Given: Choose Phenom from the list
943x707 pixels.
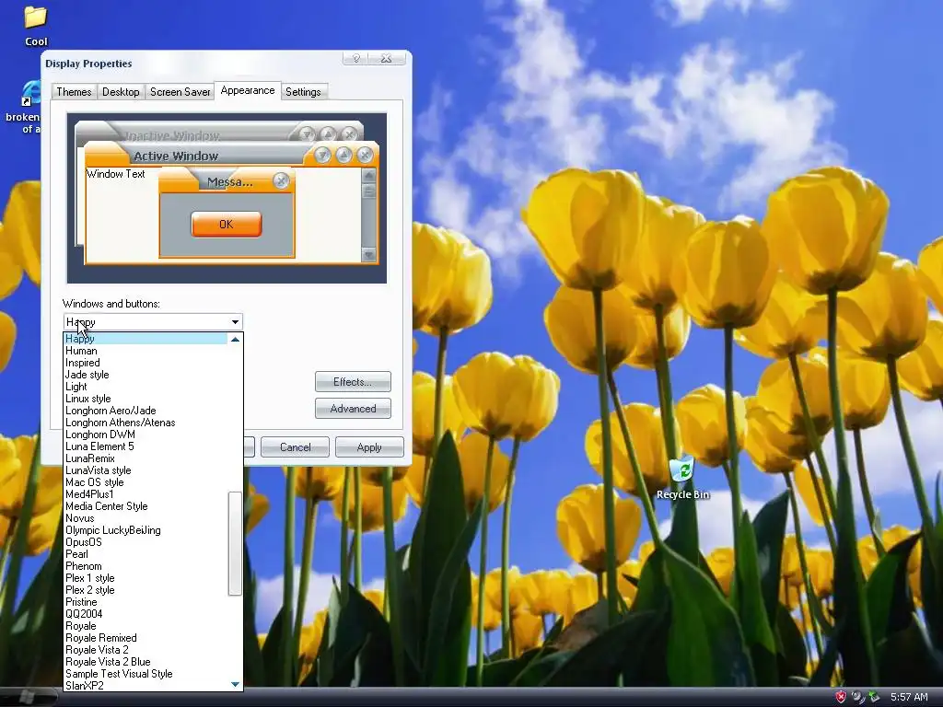Looking at the screenshot, I should [x=146, y=566].
